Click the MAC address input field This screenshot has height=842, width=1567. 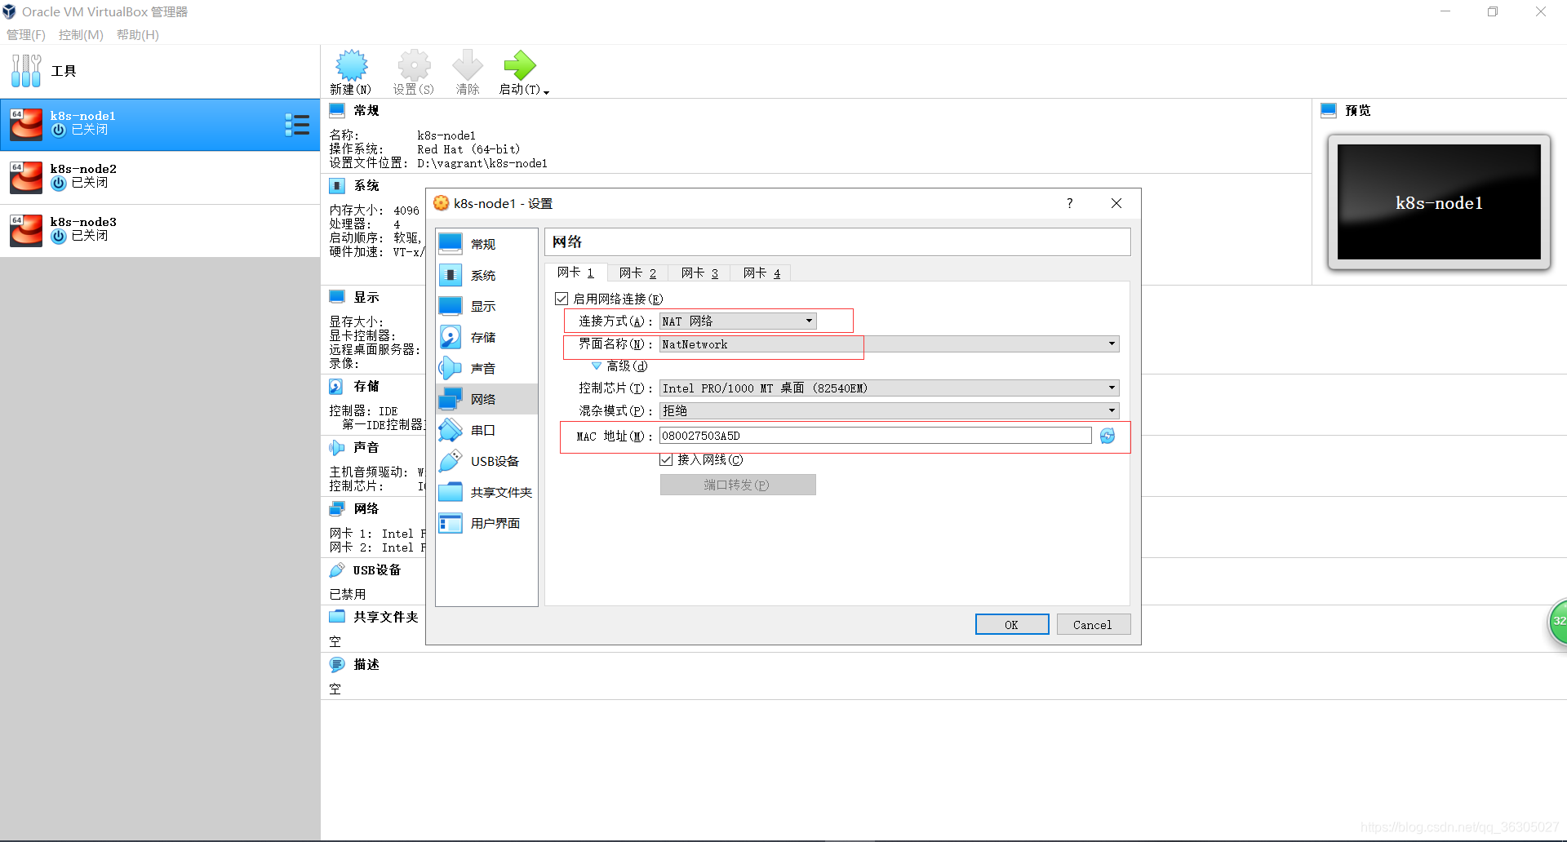[x=875, y=436]
